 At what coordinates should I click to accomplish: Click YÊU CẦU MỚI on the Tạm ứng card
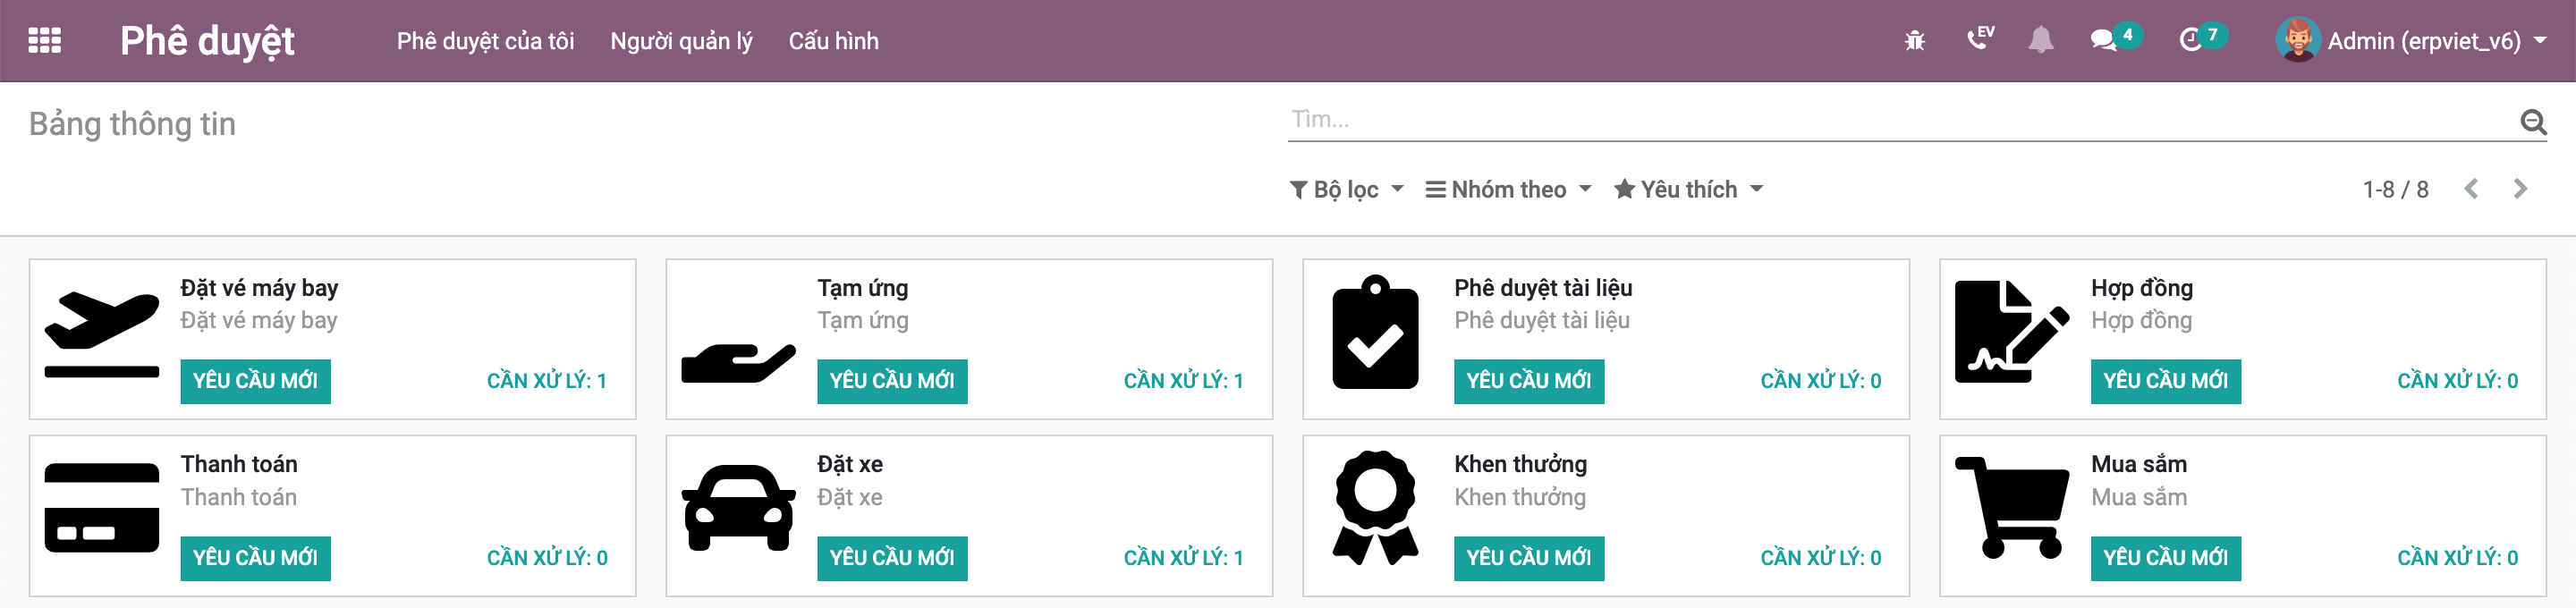[x=892, y=381]
